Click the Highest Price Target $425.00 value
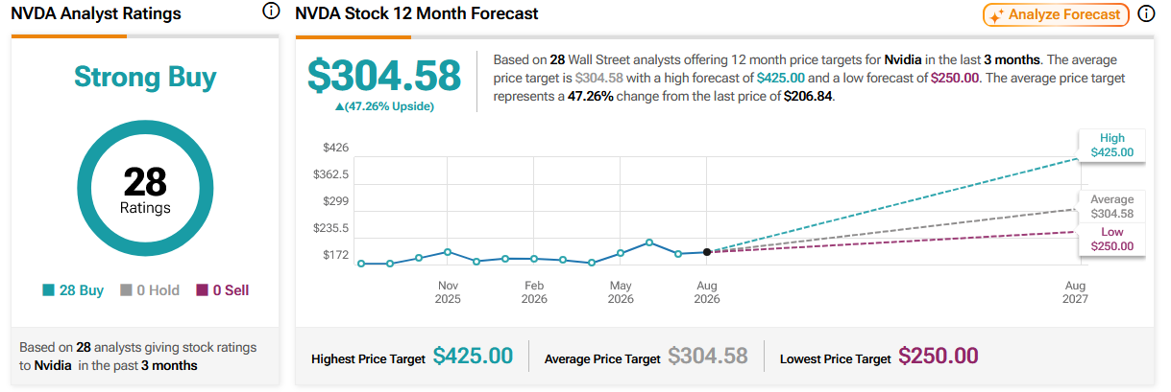The width and height of the screenshot is (1171, 392). 473,357
